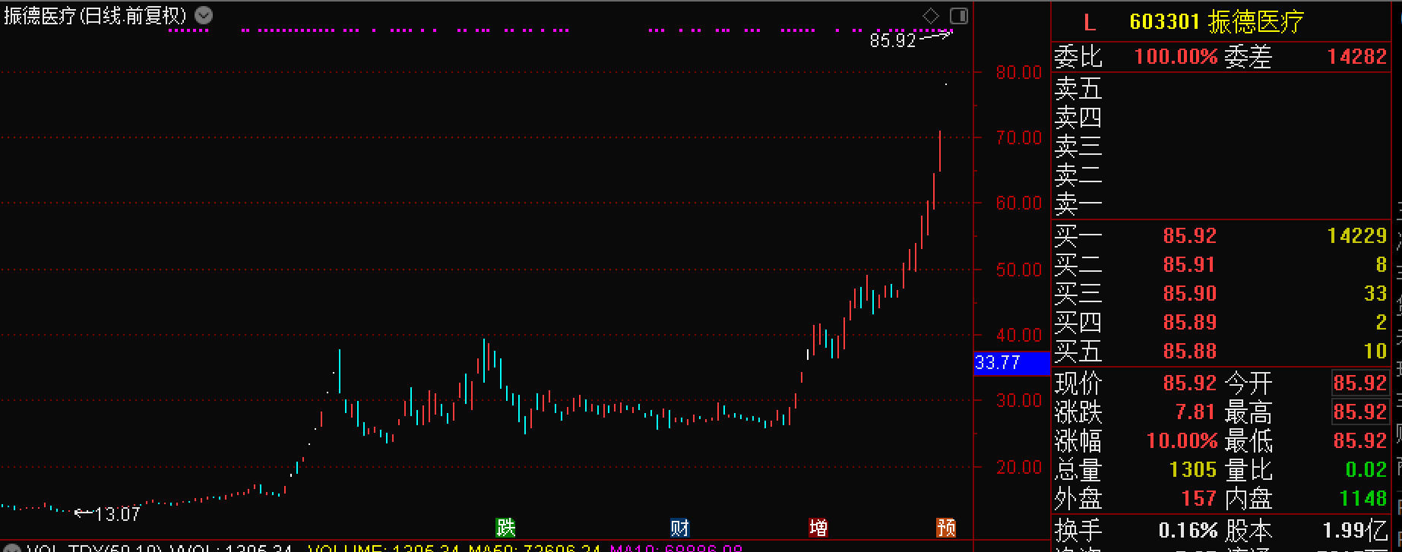Click the 今开 value 85.92

[x=1360, y=383]
